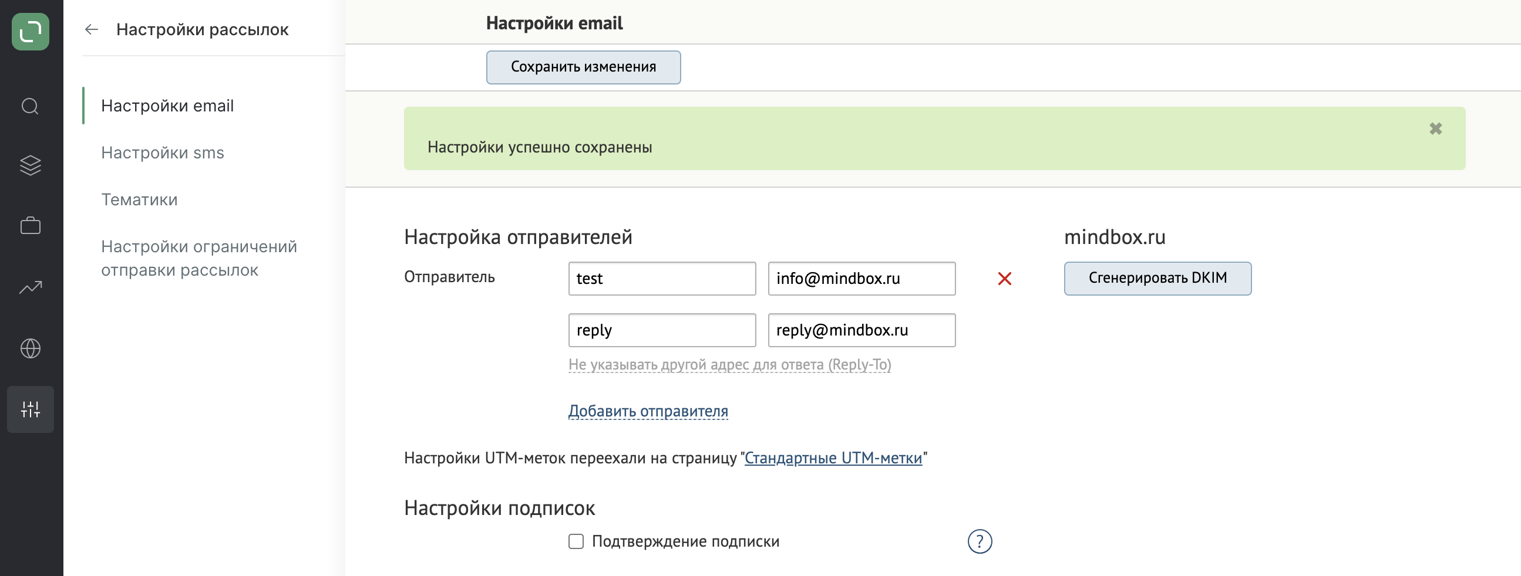Click the Настройки рассылок panel title
Image resolution: width=1521 pixels, height=576 pixels.
point(202,29)
